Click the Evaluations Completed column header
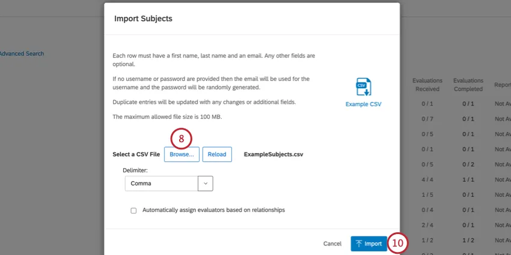Screen dimensions: 511x255 (468, 85)
